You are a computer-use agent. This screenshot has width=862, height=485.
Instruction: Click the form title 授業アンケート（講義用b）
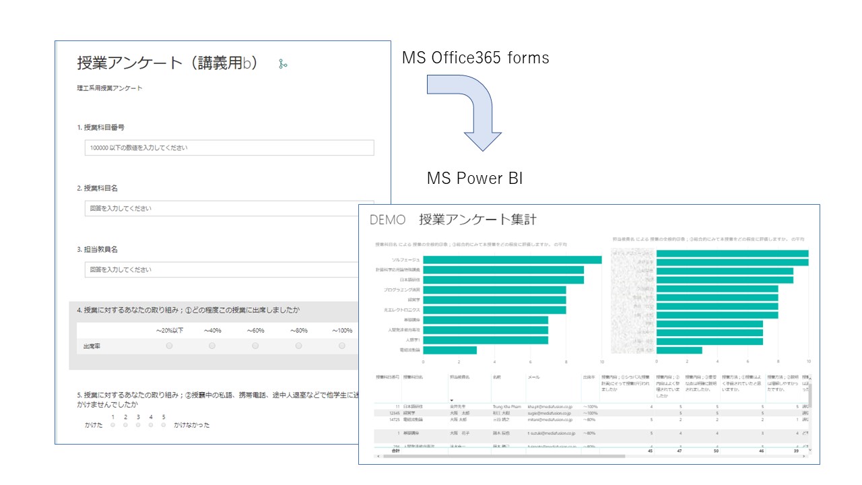click(x=168, y=63)
